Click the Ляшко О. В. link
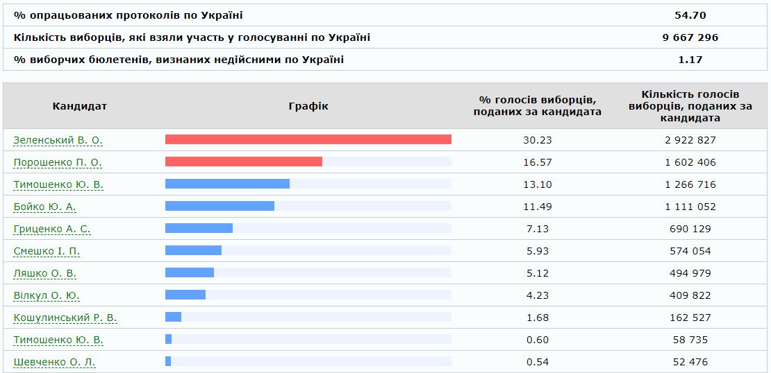Viewport: 771px width, 373px height. click(44, 273)
